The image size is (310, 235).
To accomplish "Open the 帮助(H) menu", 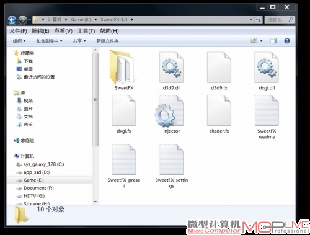I will (x=109, y=31).
